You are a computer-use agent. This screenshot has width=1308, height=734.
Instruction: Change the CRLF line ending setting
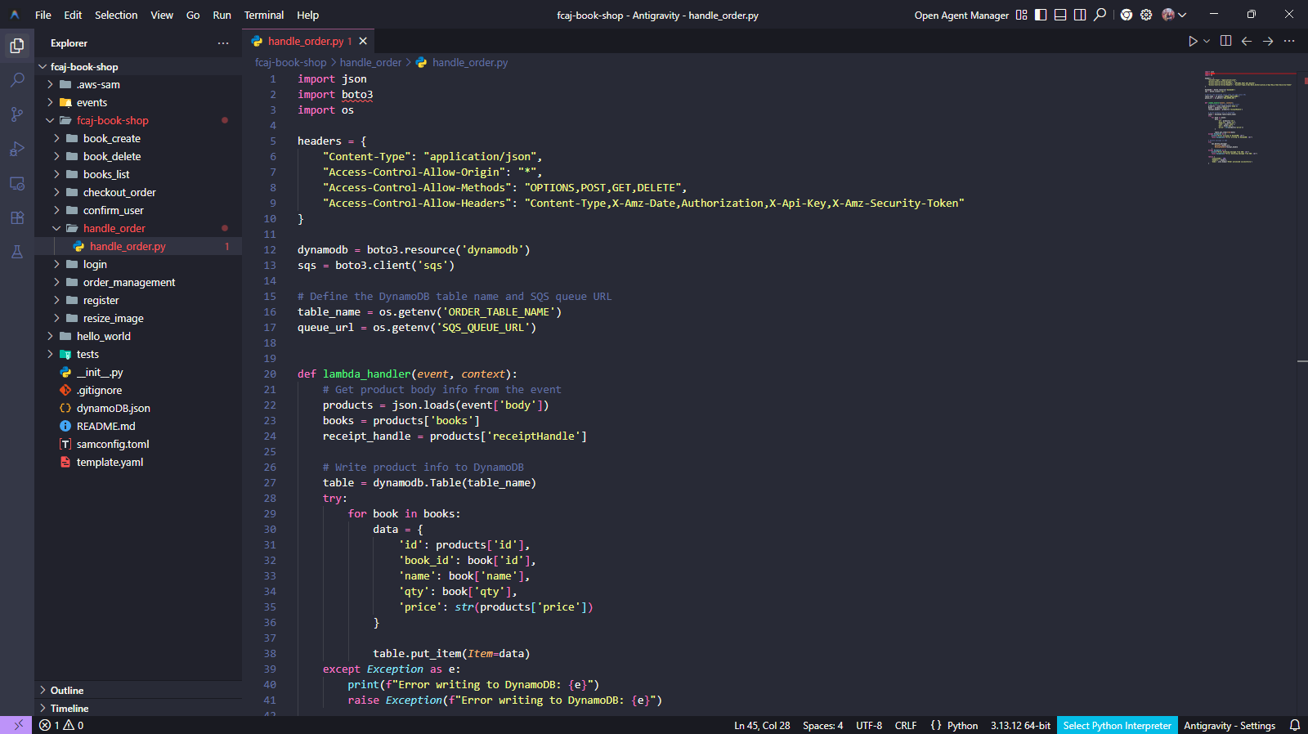[906, 725]
